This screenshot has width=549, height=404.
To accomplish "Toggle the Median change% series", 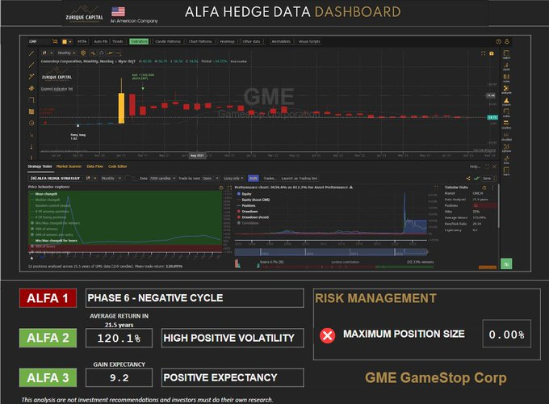I will click(x=45, y=200).
